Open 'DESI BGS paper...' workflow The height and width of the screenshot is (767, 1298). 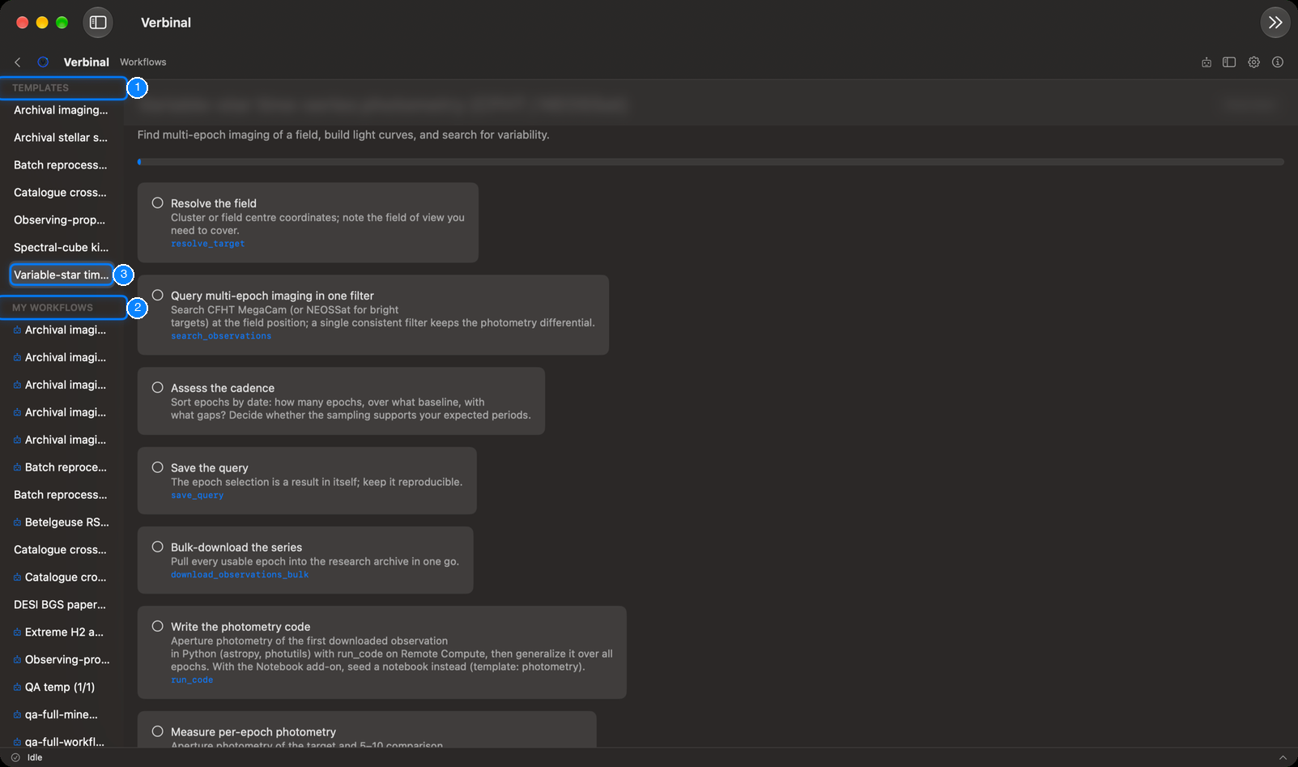pyautogui.click(x=60, y=605)
